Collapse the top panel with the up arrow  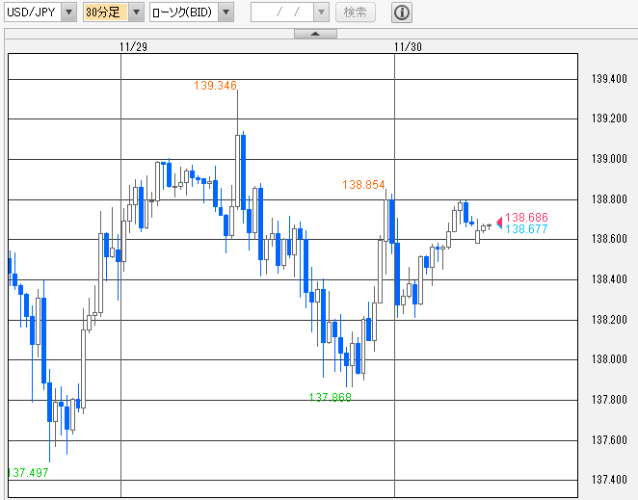coord(315,34)
